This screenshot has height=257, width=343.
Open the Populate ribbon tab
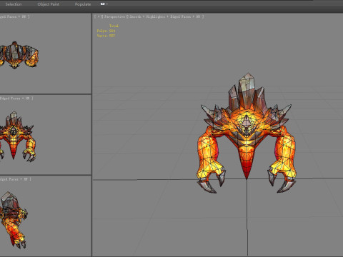click(x=83, y=4)
